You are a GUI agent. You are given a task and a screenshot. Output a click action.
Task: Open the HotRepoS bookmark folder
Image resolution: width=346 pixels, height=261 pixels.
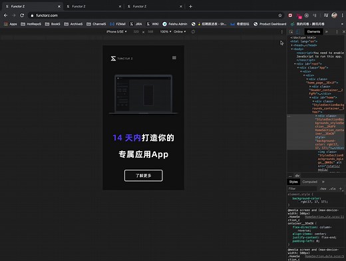point(31,24)
